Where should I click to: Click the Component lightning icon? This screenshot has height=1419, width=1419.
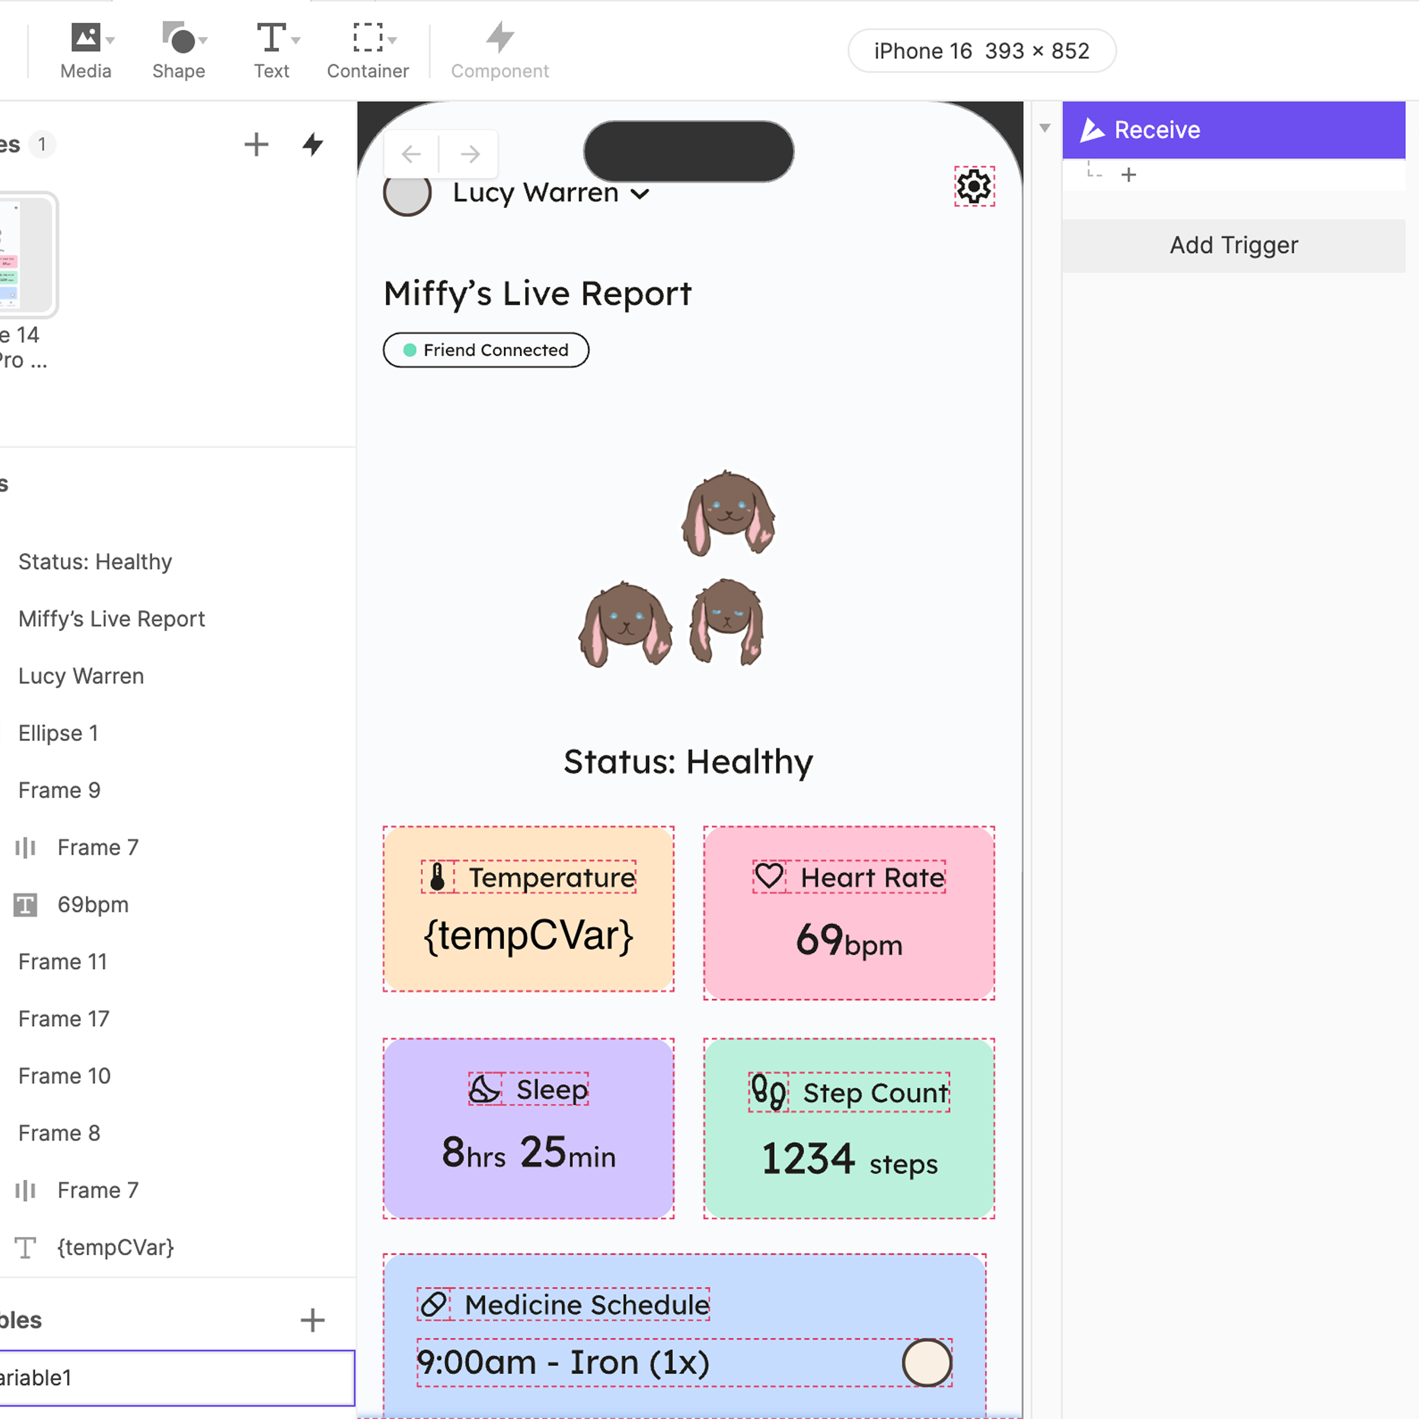(x=499, y=38)
